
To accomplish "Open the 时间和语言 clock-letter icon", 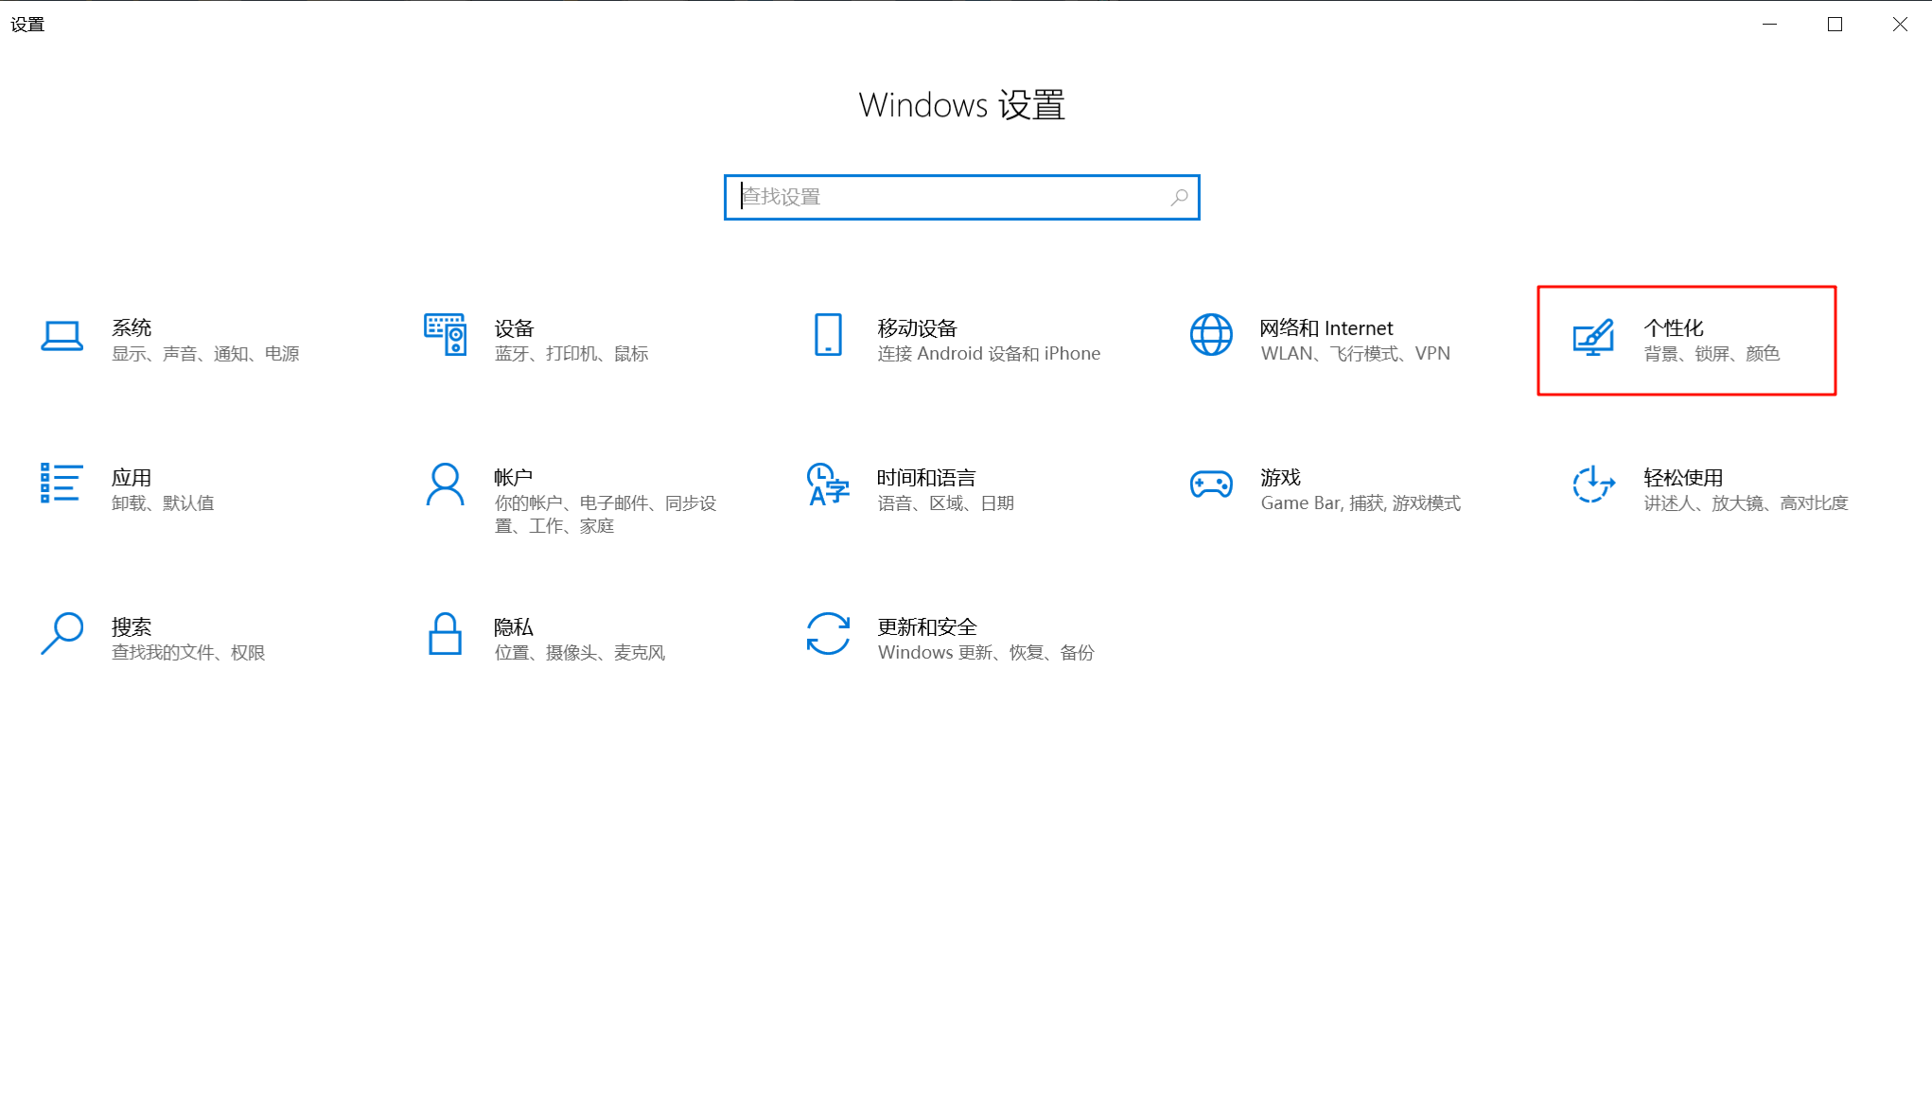I will [x=828, y=485].
